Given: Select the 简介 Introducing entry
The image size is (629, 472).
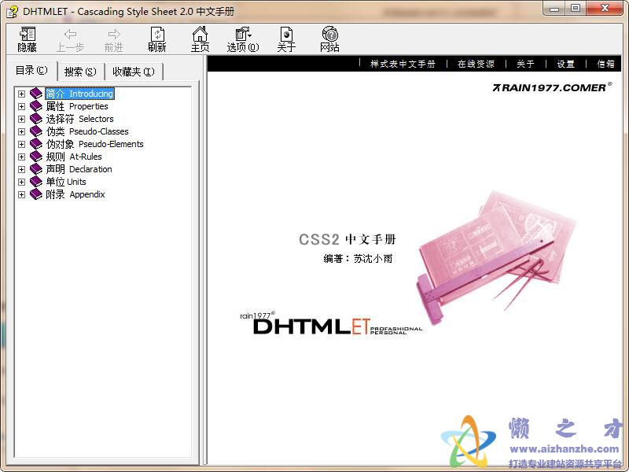Looking at the screenshot, I should click(79, 94).
